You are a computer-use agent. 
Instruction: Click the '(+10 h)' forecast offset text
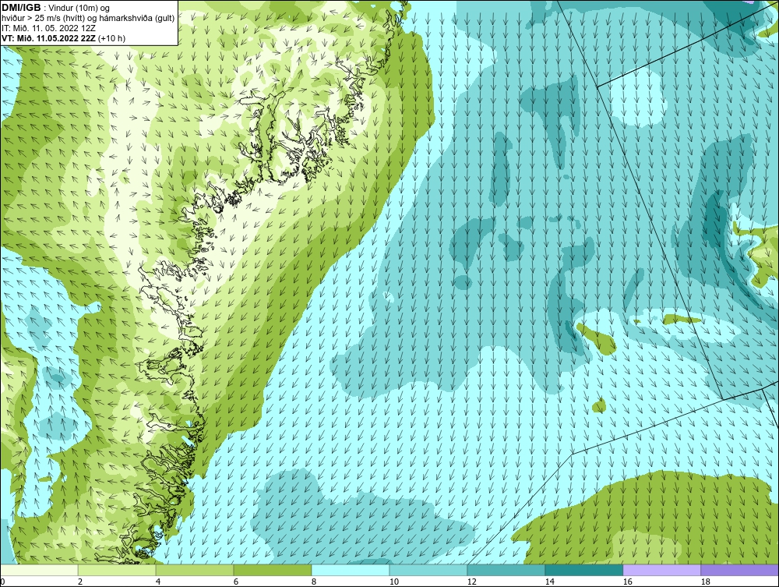pyautogui.click(x=111, y=38)
